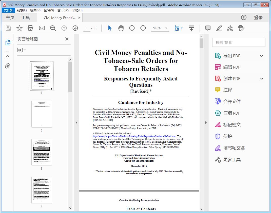Print the current PDF document
Screen dimensions: 271x213
click(30, 28)
